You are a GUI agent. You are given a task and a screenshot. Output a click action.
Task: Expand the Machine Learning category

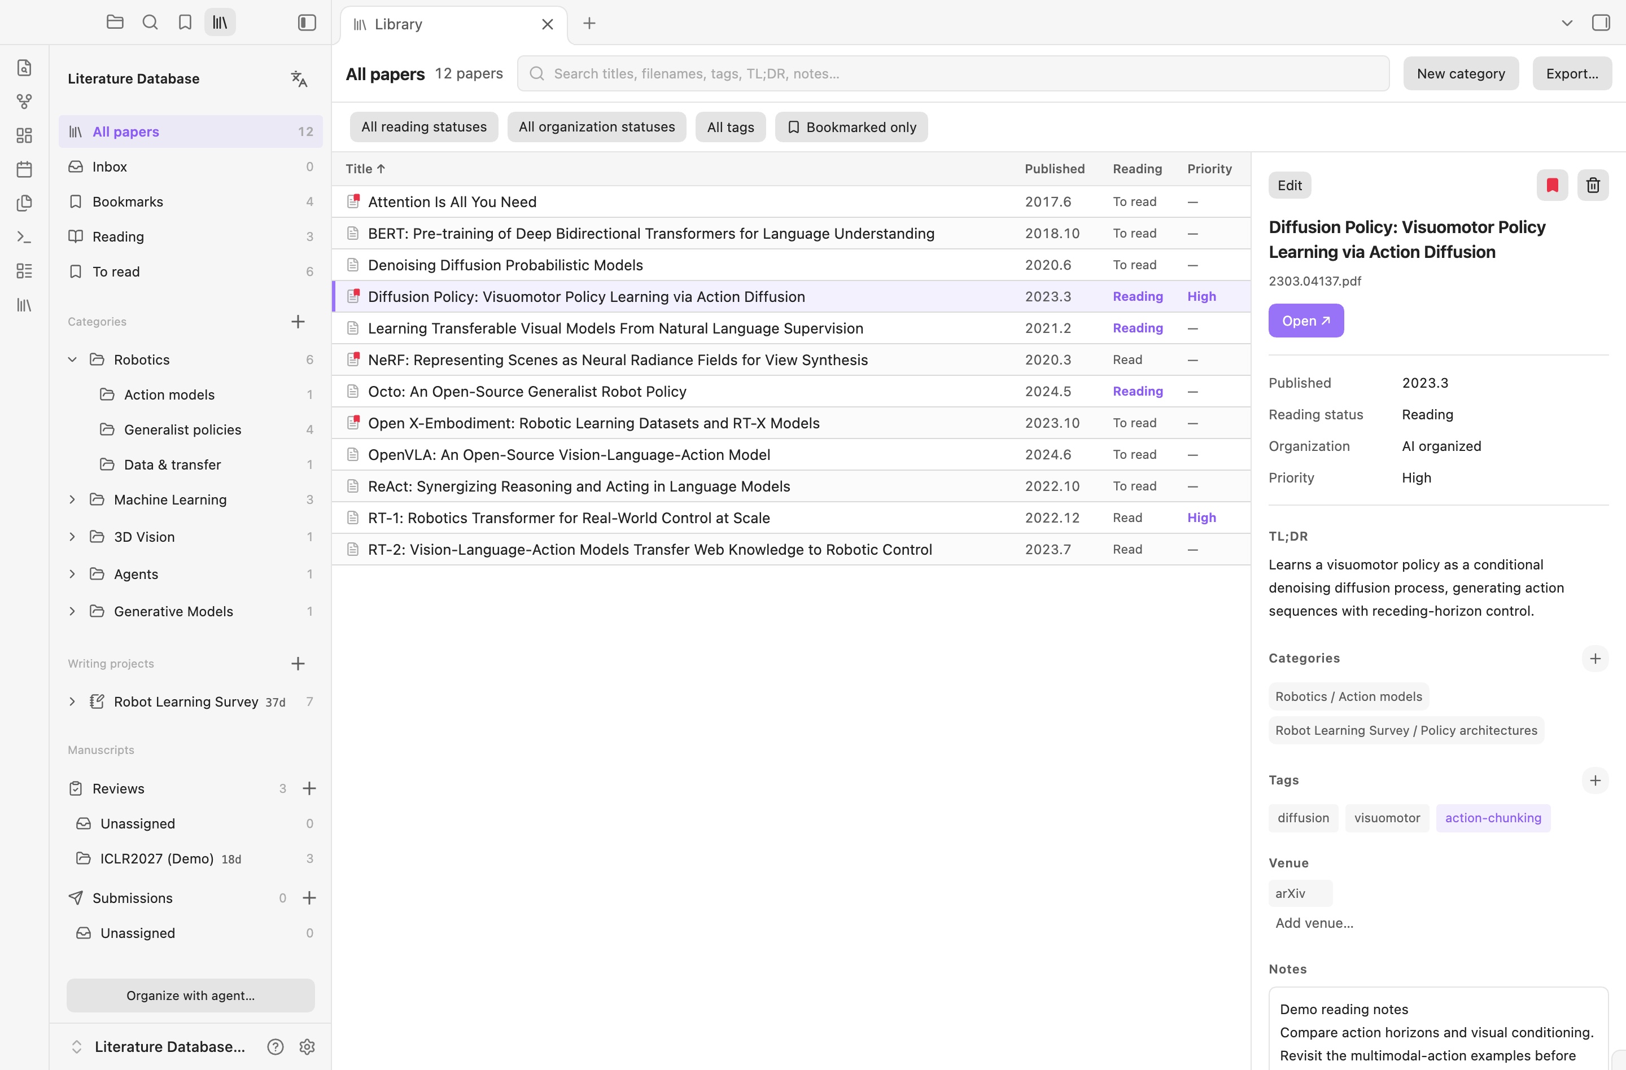[x=72, y=500]
